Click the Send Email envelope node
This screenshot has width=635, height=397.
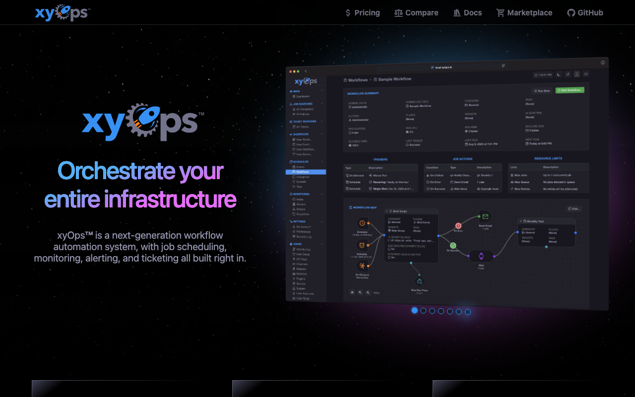pos(485,216)
